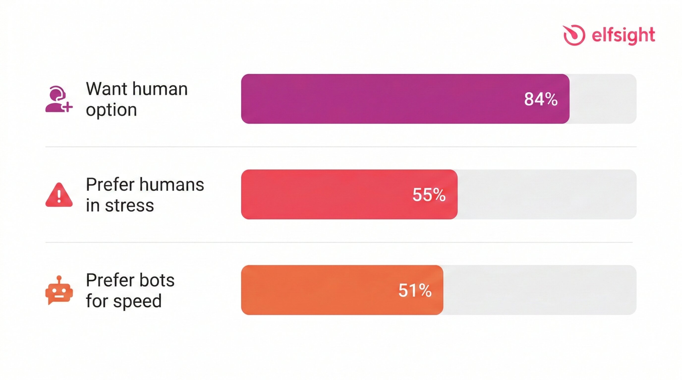Screen dimensions: 682x380
Task: Click the gray unfilled part of the 51% bar
Action: (539, 290)
